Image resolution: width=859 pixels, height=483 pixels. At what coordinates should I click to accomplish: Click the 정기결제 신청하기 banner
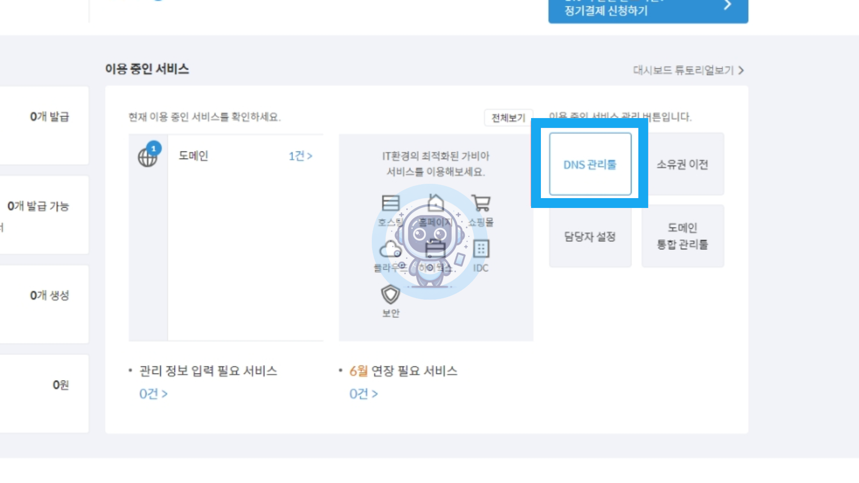(x=648, y=10)
